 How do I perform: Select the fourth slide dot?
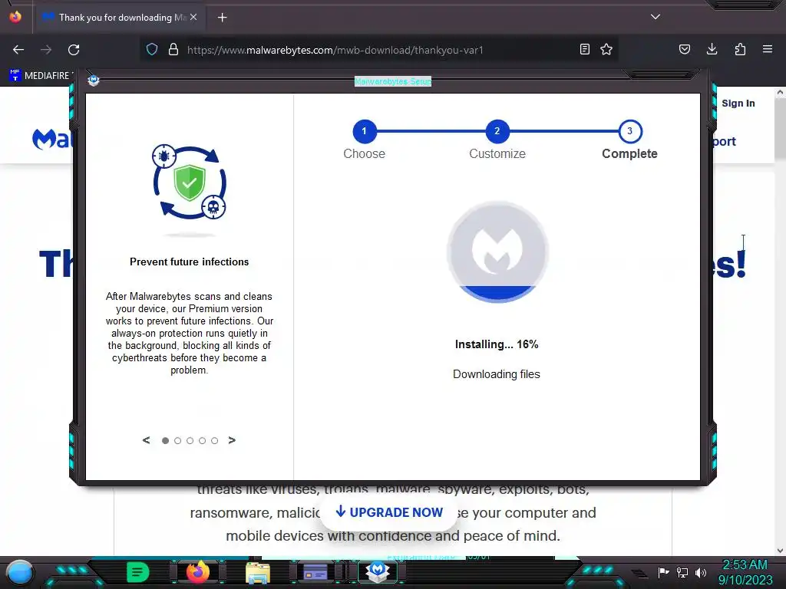(202, 441)
